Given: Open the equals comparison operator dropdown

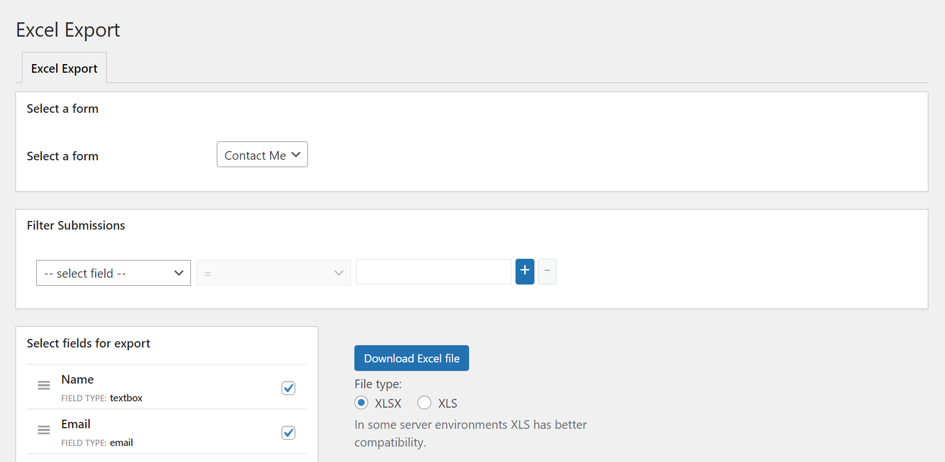Looking at the screenshot, I should (274, 273).
